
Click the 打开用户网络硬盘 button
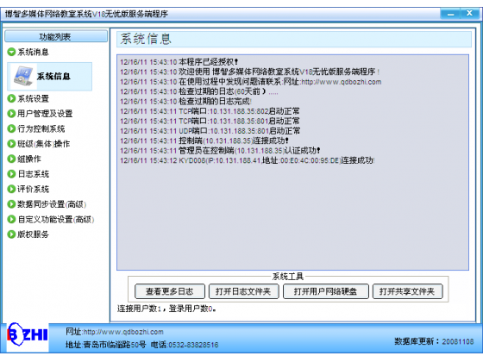(x=326, y=291)
